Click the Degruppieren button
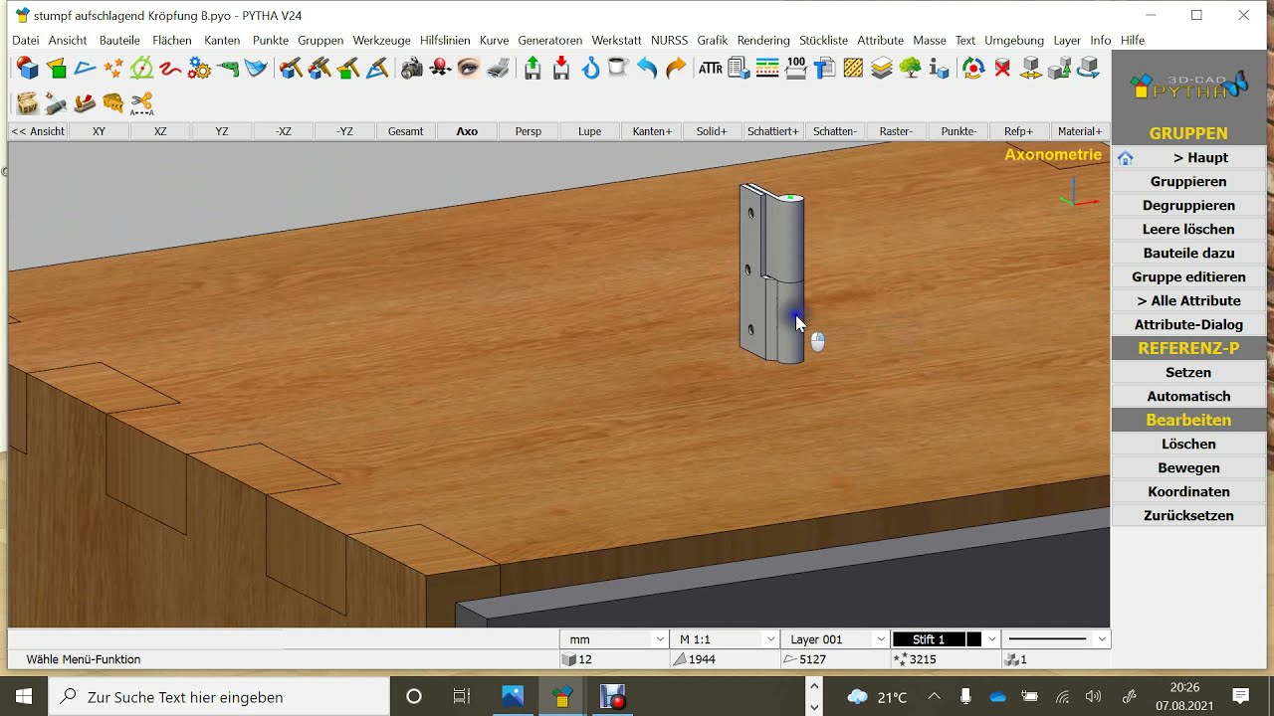1274x716 pixels. click(1188, 205)
